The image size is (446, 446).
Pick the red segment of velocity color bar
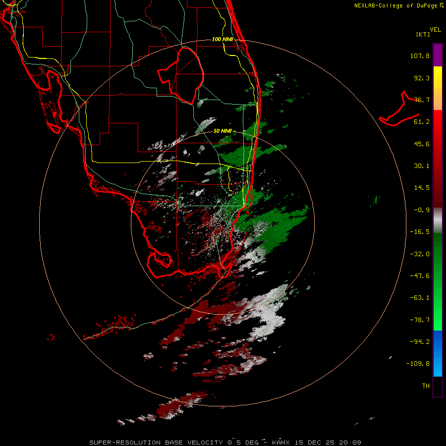click(438, 159)
